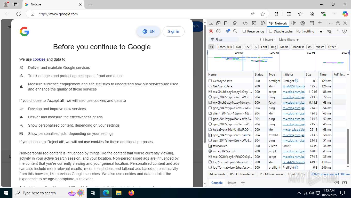Open Customize and control DevTools menu
The width and height of the screenshot is (351, 198).
point(331,23)
